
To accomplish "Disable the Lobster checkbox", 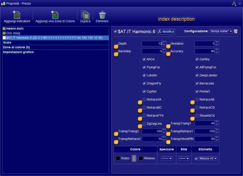I will [144, 75].
